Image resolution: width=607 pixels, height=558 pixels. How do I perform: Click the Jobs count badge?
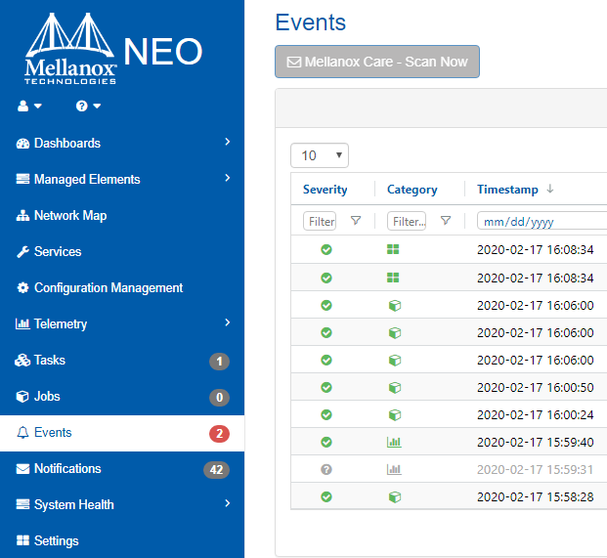coord(220,398)
